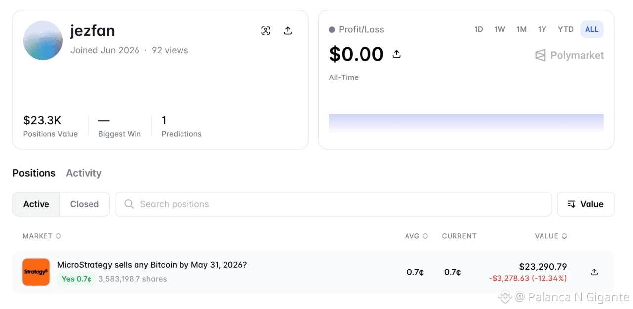Sort by the AVG column header

click(416, 236)
